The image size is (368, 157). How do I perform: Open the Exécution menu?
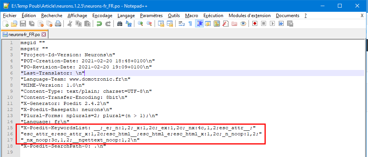pyautogui.click(x=213, y=16)
